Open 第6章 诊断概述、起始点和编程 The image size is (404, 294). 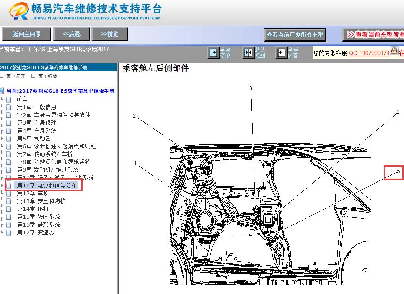click(x=57, y=147)
